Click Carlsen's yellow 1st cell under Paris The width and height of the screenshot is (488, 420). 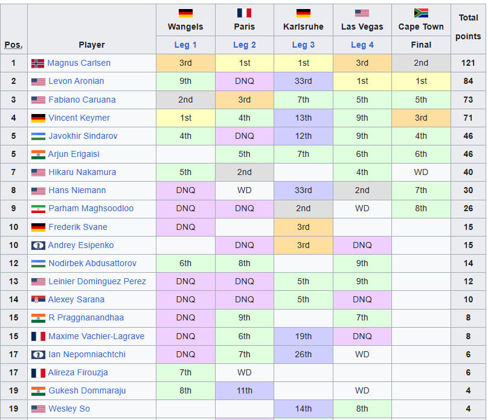pyautogui.click(x=245, y=63)
